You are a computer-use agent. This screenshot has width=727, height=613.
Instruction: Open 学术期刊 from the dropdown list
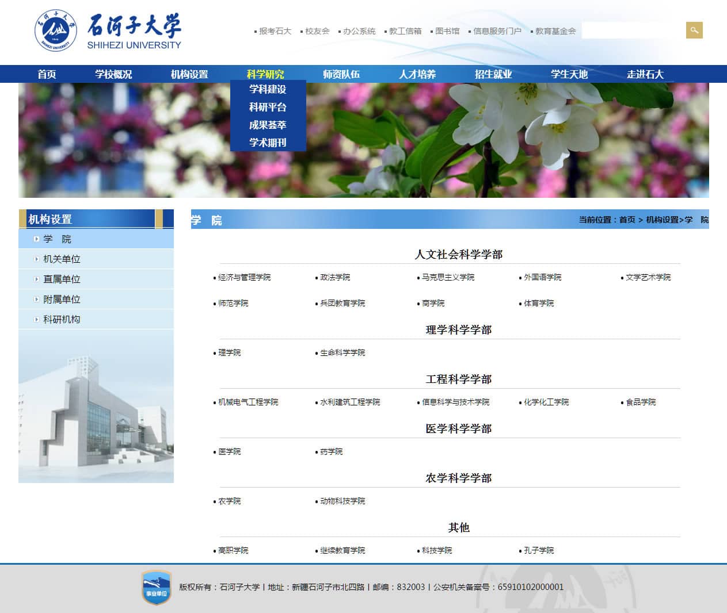pyautogui.click(x=268, y=143)
